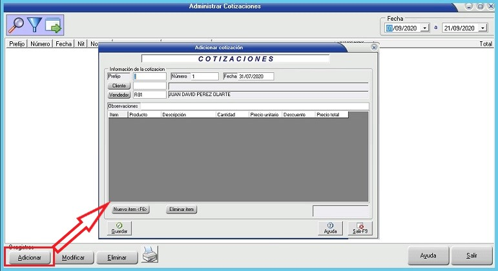This screenshot has width=498, height=271.
Task: Open the funnel filter tool
Action: (x=34, y=25)
